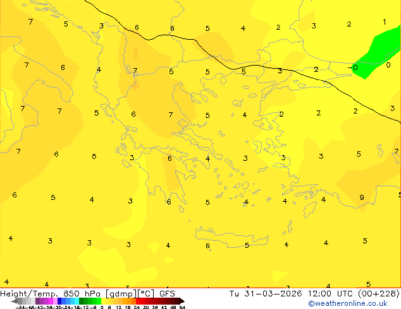The width and height of the screenshot is (401, 309).
Task: Click the -0 label at green area edge
Action: 355,67
